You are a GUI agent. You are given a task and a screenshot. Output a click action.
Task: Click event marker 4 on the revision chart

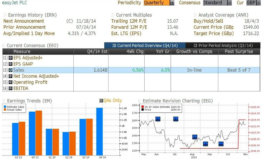click(205, 144)
